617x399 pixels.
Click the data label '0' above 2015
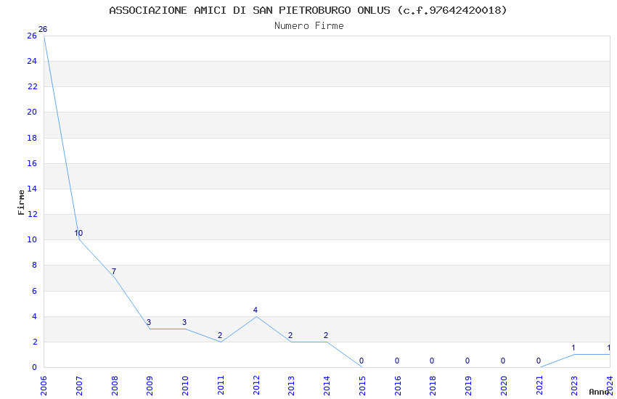coord(361,361)
